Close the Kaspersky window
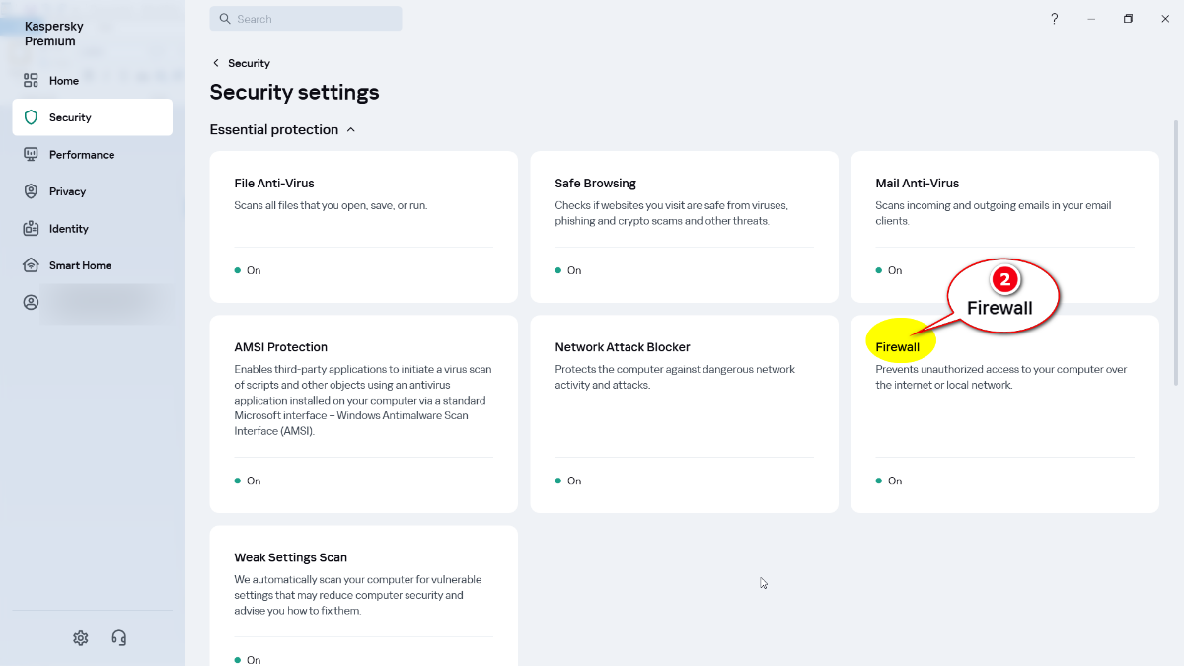 pyautogui.click(x=1165, y=19)
